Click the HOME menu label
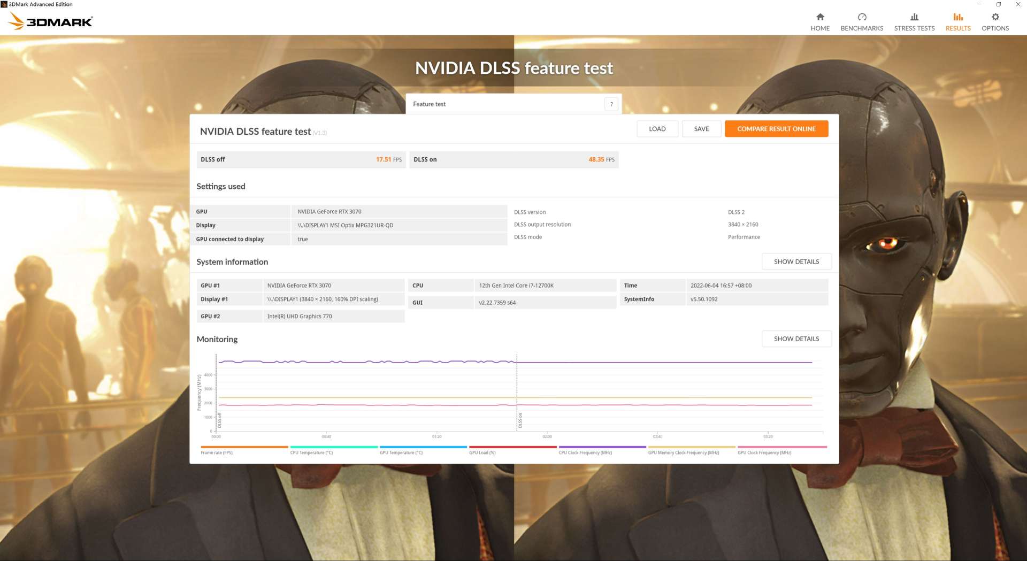 click(x=820, y=28)
